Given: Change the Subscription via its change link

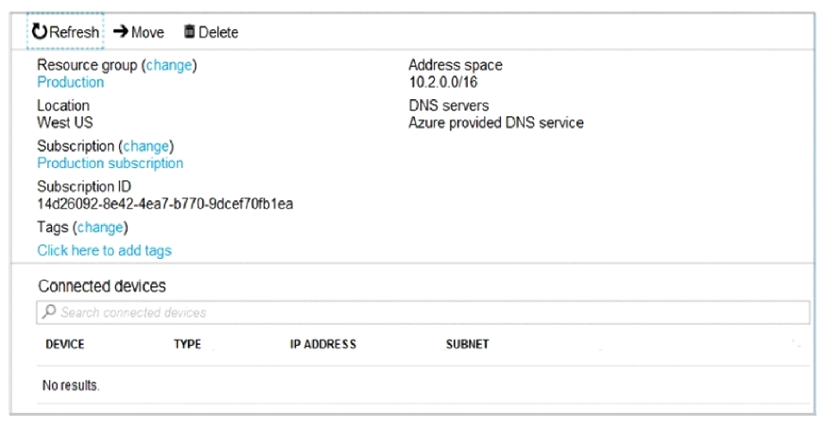Looking at the screenshot, I should click(x=146, y=146).
